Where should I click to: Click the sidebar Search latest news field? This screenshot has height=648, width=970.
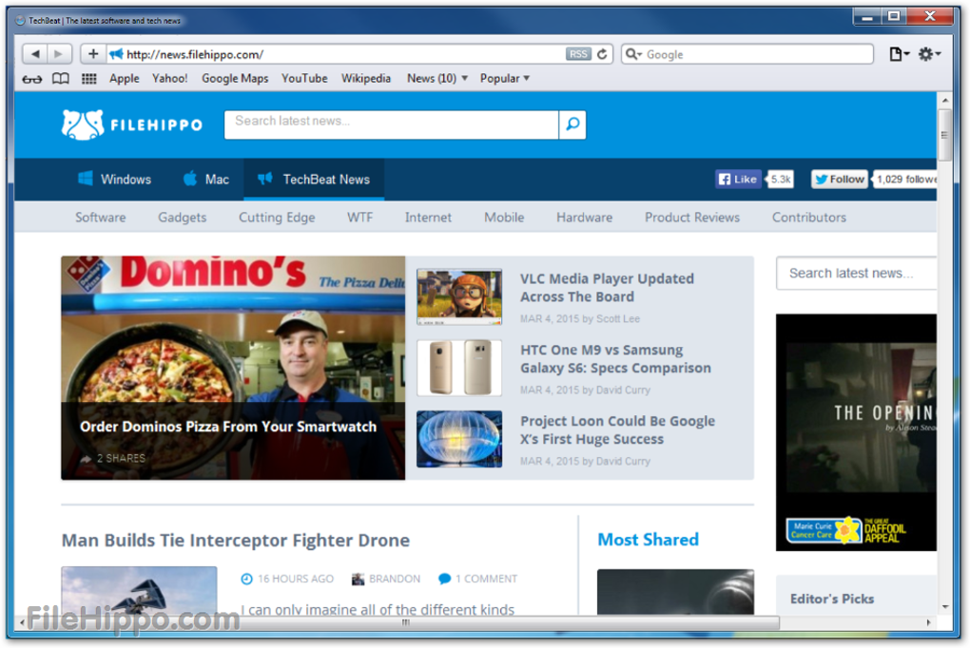click(857, 274)
